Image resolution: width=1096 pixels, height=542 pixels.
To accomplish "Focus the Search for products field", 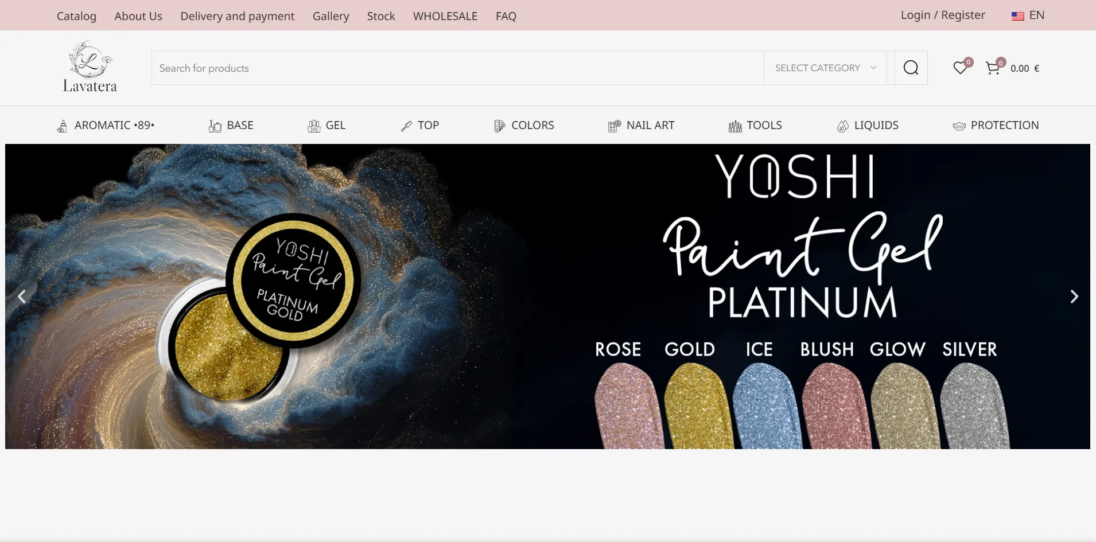I will point(457,68).
